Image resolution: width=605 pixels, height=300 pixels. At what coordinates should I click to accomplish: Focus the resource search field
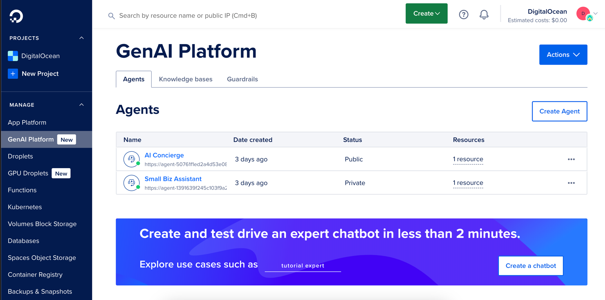click(x=188, y=16)
